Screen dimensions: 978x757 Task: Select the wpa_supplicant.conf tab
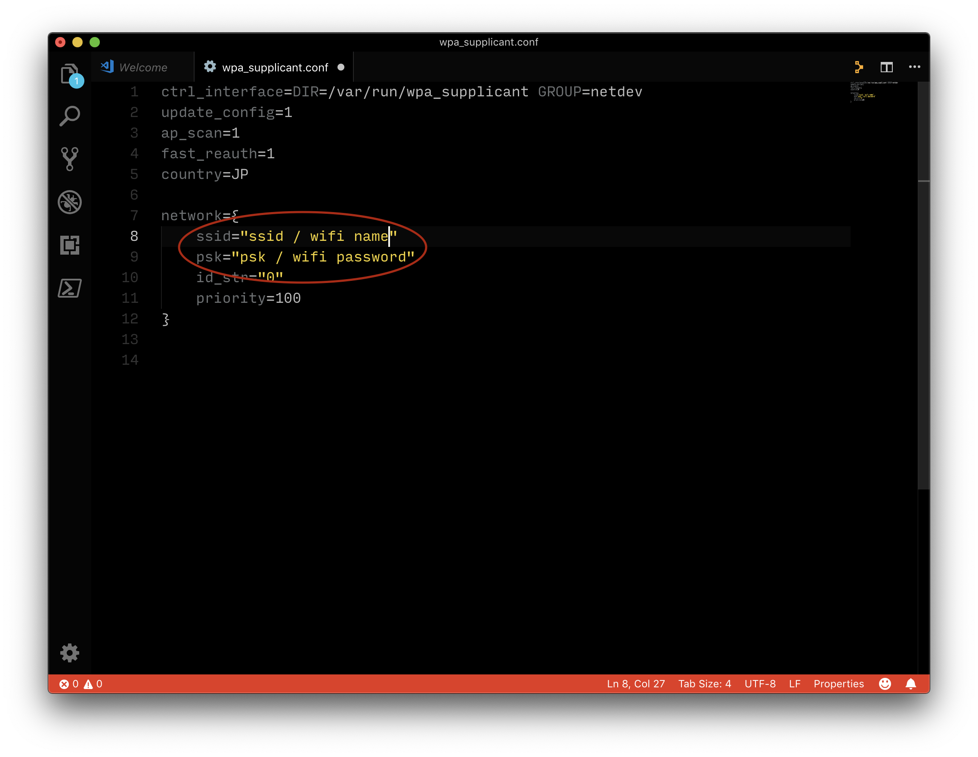point(275,68)
